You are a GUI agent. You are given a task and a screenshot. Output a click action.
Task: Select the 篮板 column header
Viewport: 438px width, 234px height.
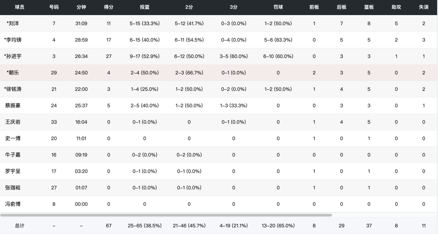[x=369, y=7]
